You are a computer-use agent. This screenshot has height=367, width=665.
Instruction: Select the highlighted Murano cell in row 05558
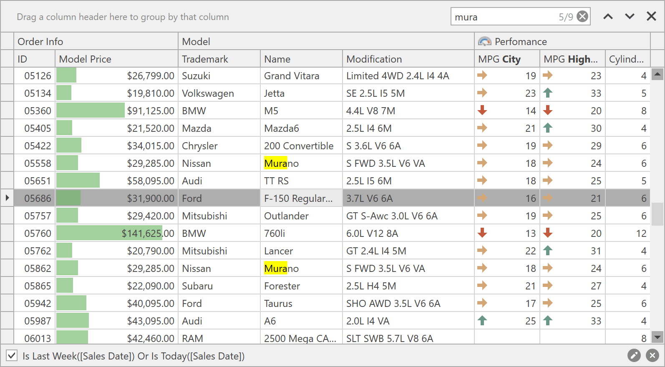tap(281, 163)
